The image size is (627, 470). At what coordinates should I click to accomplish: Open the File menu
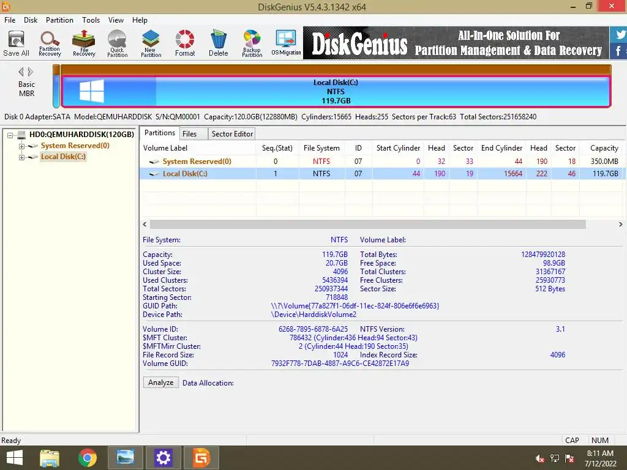[10, 20]
